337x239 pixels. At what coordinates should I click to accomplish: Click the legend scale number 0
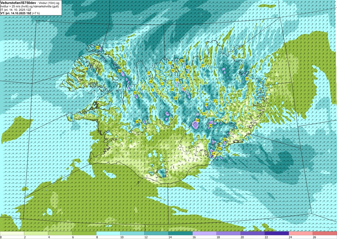pos(1,237)
